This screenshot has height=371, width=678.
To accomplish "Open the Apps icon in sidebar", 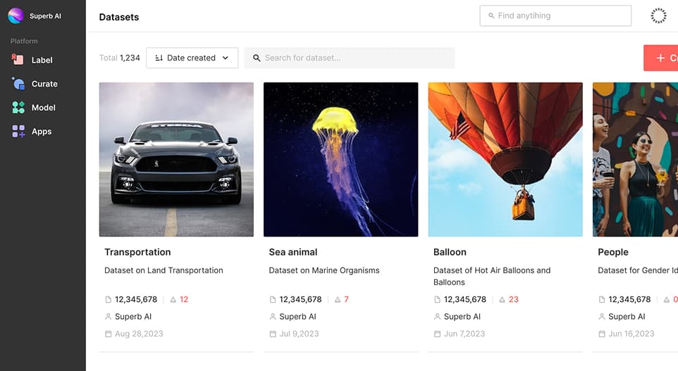I will (18, 132).
